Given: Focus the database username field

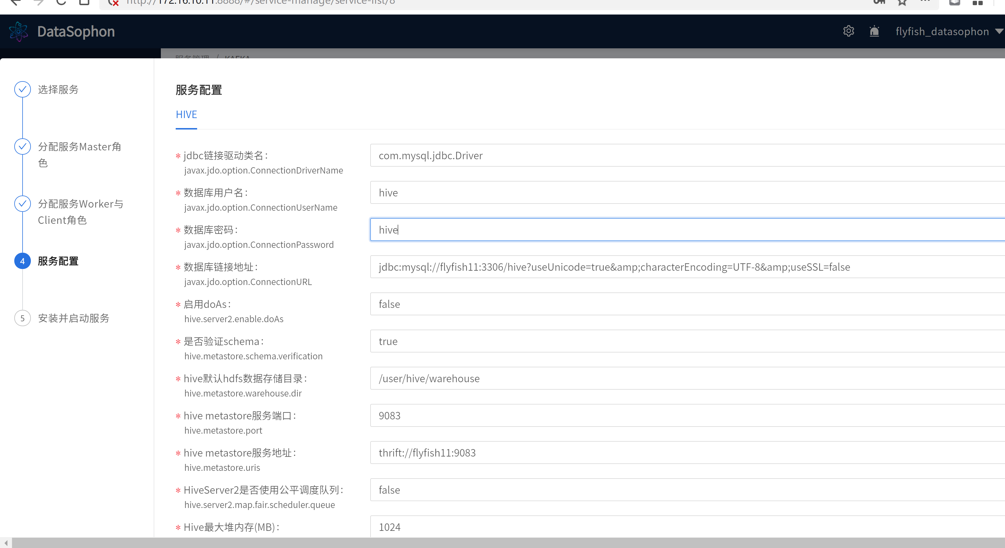Looking at the screenshot, I should tap(687, 192).
